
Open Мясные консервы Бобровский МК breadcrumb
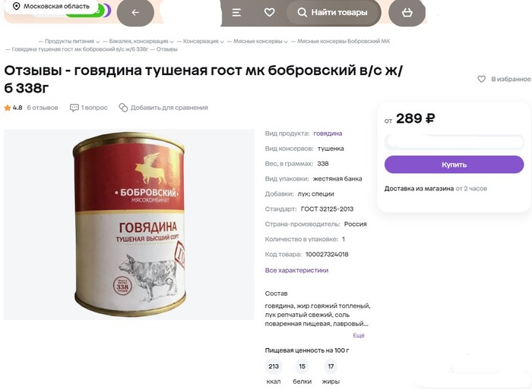(344, 41)
